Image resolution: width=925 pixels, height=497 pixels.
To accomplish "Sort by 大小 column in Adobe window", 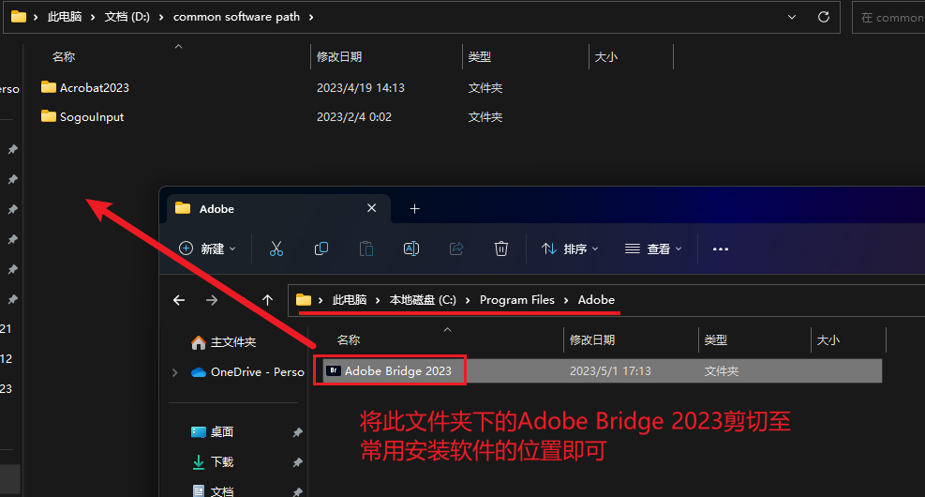I will 828,340.
